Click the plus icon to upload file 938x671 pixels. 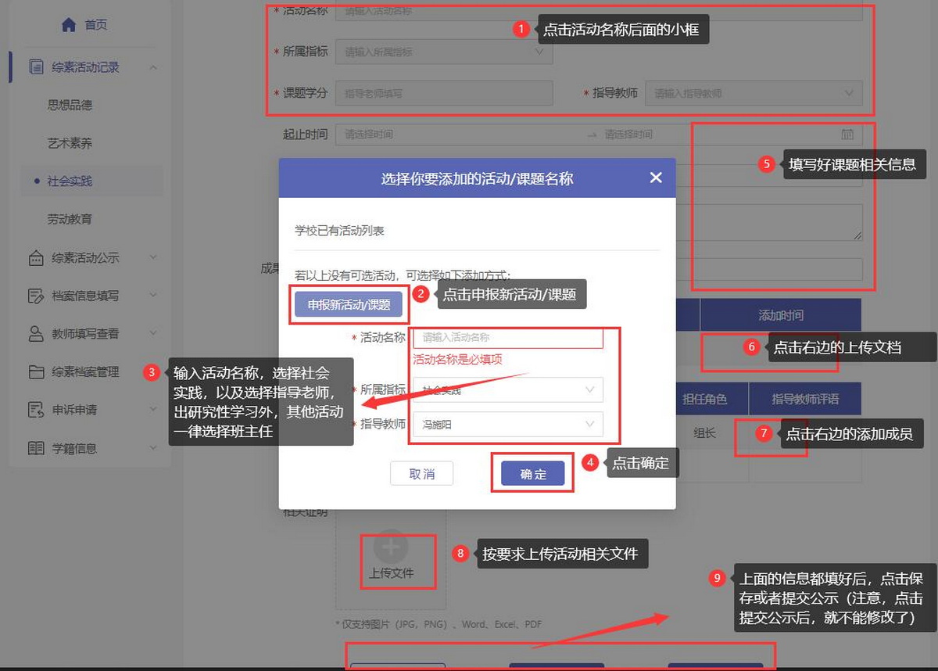pos(391,547)
